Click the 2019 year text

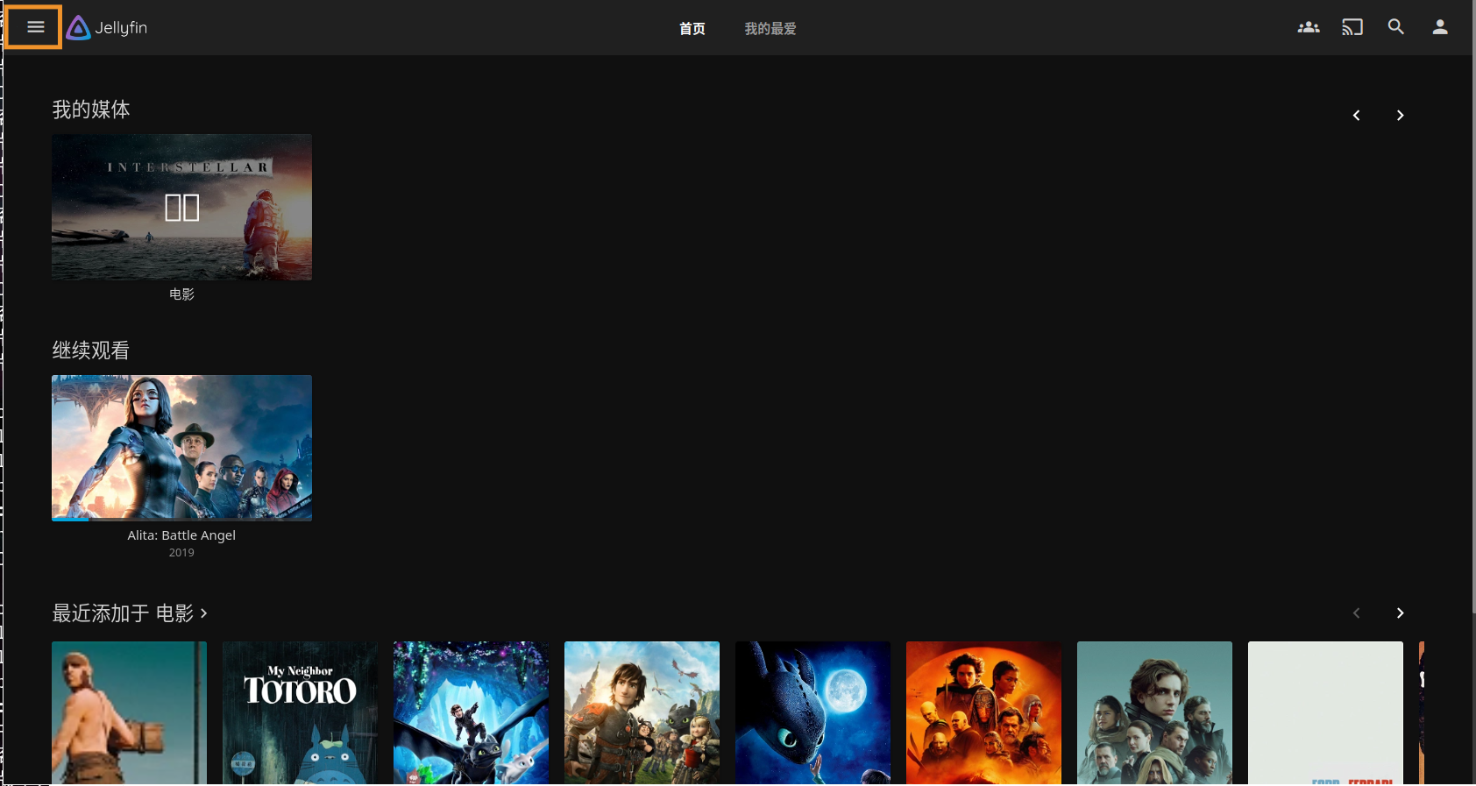[181, 553]
